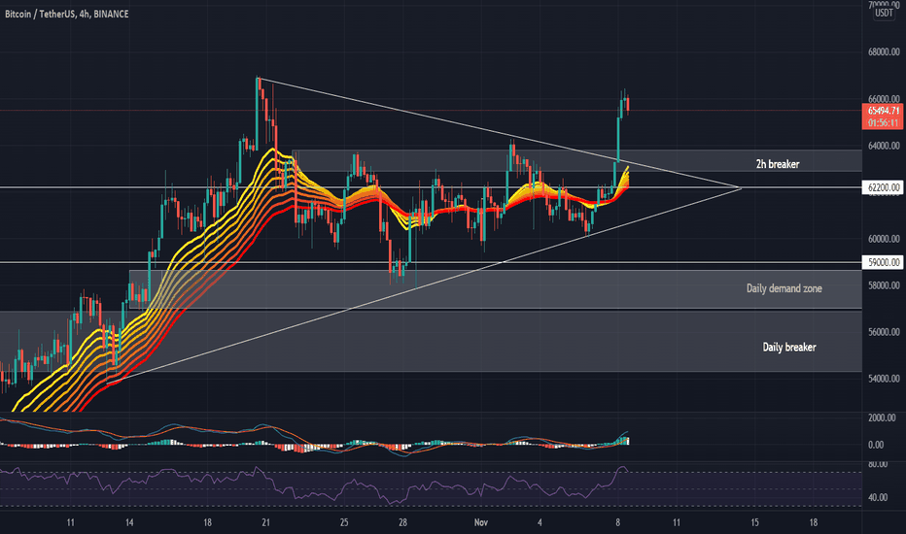Image resolution: width=906 pixels, height=534 pixels.
Task: Click the 56000.00 price axis label
Action: [884, 332]
